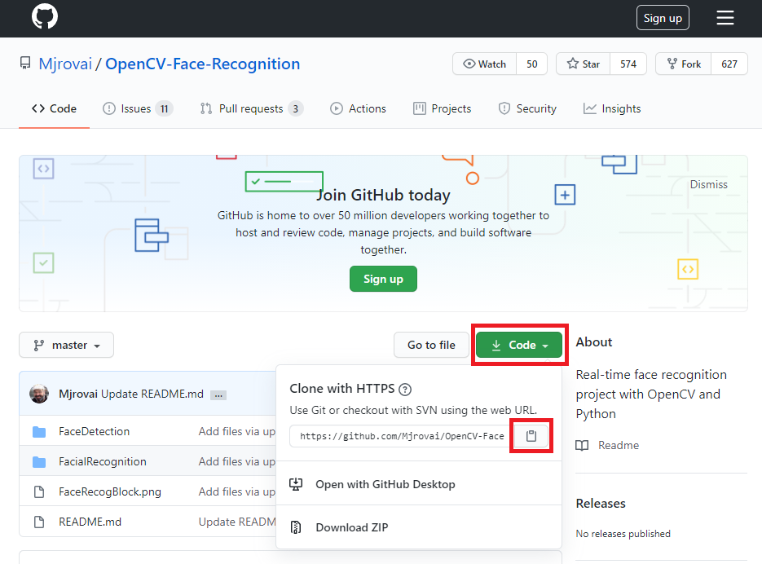The image size is (762, 564).
Task: Open the OpenCV-Face-Recognition repository link
Action: [x=203, y=64]
